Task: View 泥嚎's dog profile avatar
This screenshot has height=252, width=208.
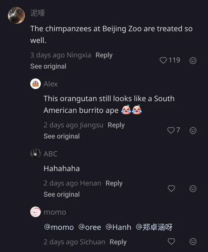Action: click(x=16, y=15)
